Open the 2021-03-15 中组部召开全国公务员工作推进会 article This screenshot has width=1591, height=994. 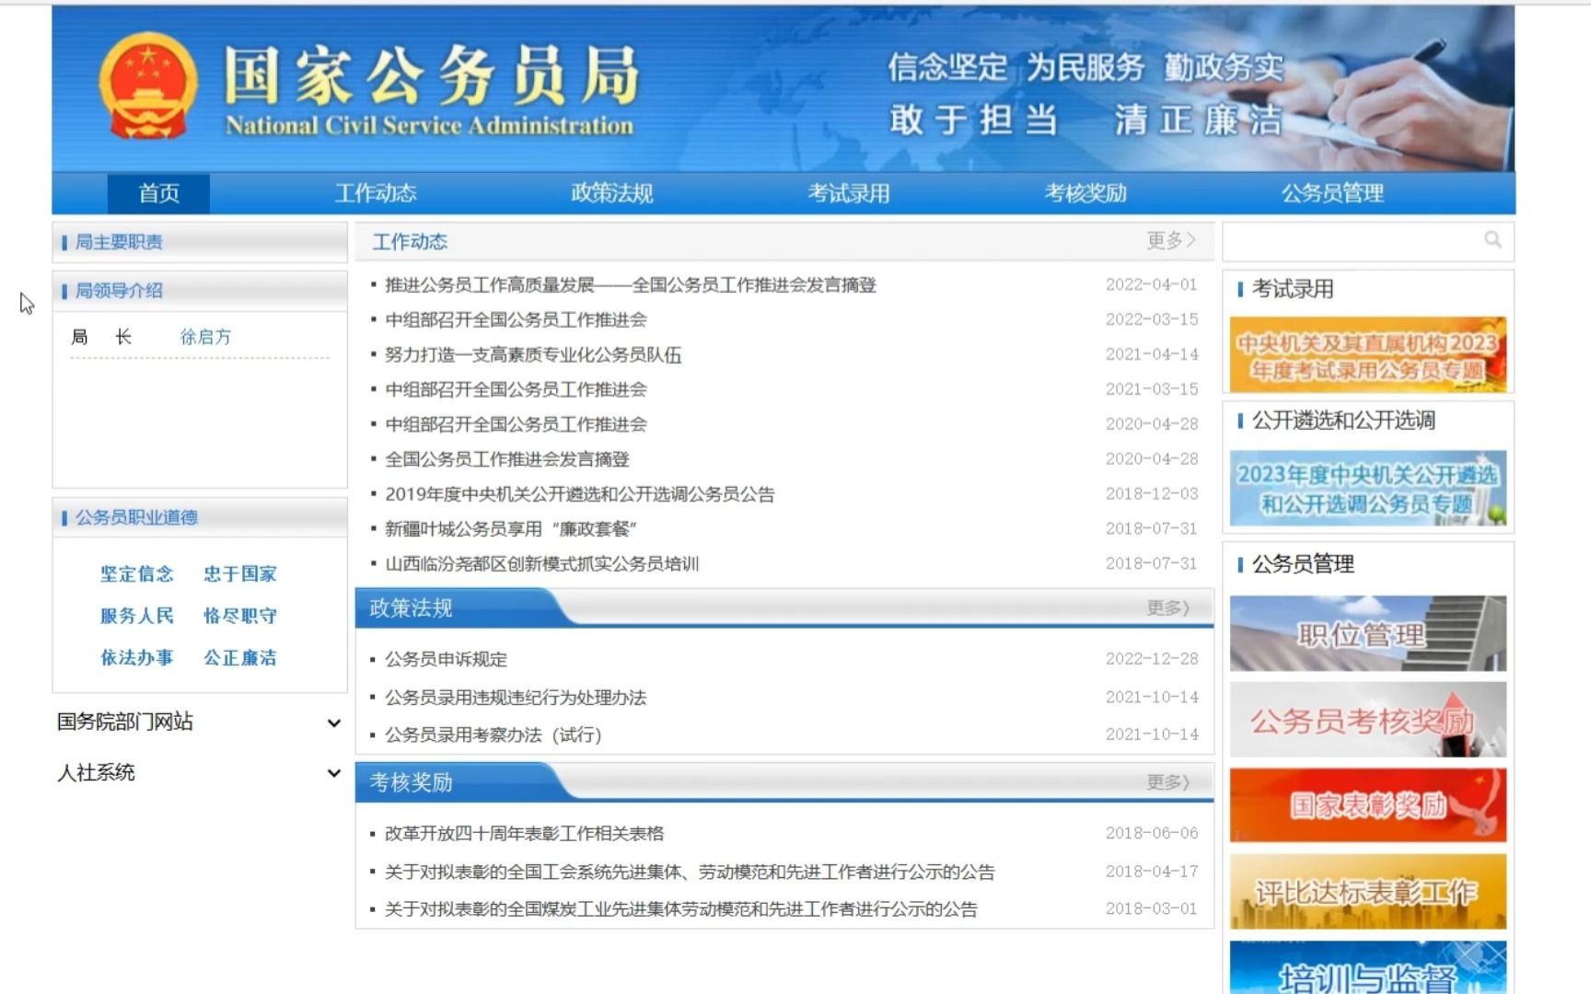516,389
